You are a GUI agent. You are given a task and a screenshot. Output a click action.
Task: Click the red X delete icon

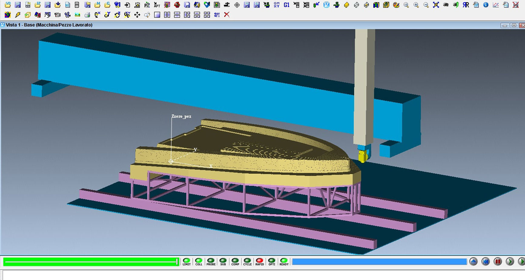227,15
